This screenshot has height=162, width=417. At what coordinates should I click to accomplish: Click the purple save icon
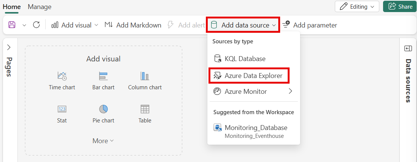coord(12,25)
